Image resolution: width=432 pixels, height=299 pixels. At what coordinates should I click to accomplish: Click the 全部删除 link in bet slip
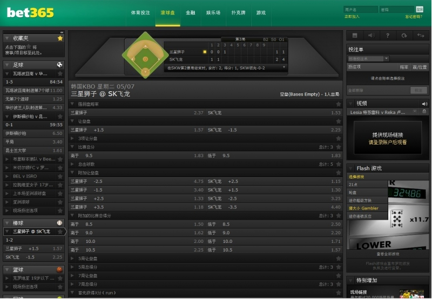[356, 90]
